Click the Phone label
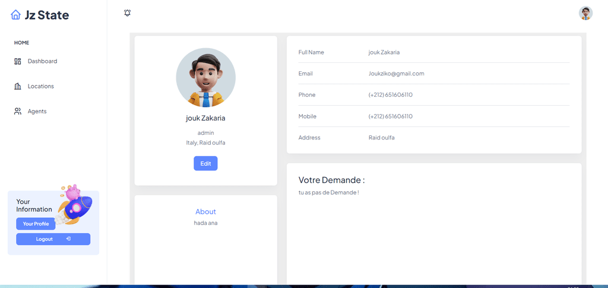Screen dimensions: 608x288 307,95
